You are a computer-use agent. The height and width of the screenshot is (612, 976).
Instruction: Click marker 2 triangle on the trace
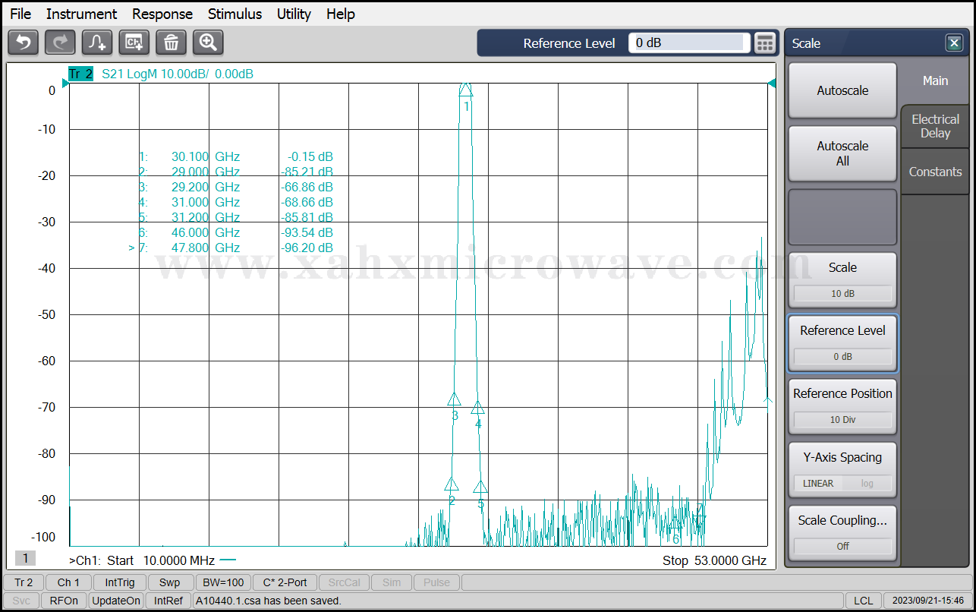pyautogui.click(x=452, y=484)
